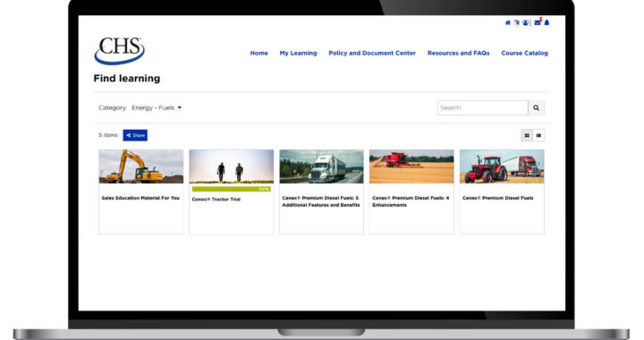Open Cenex Tractor Trial course title
Viewport: 644px width, 340px height.
click(216, 200)
